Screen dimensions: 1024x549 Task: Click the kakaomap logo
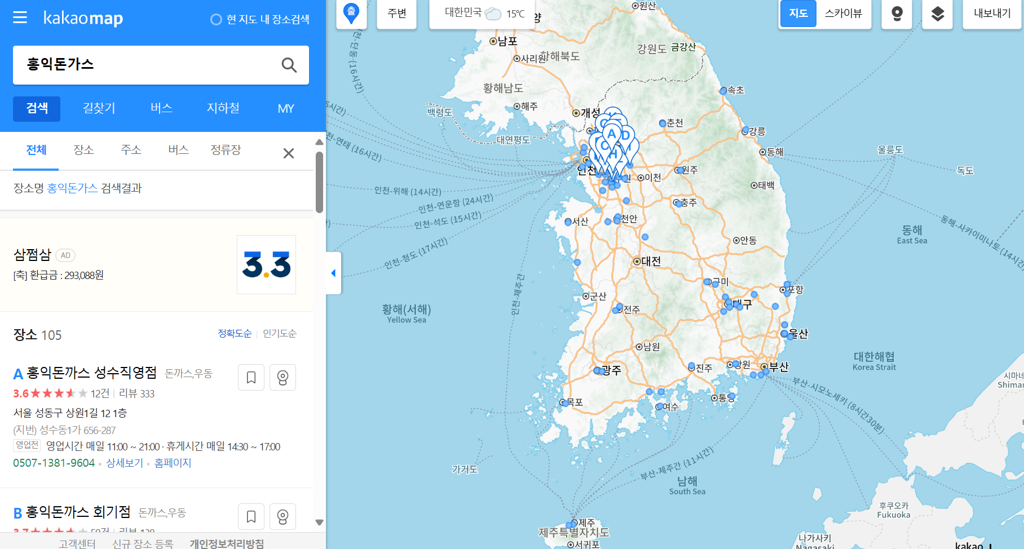coord(83,18)
